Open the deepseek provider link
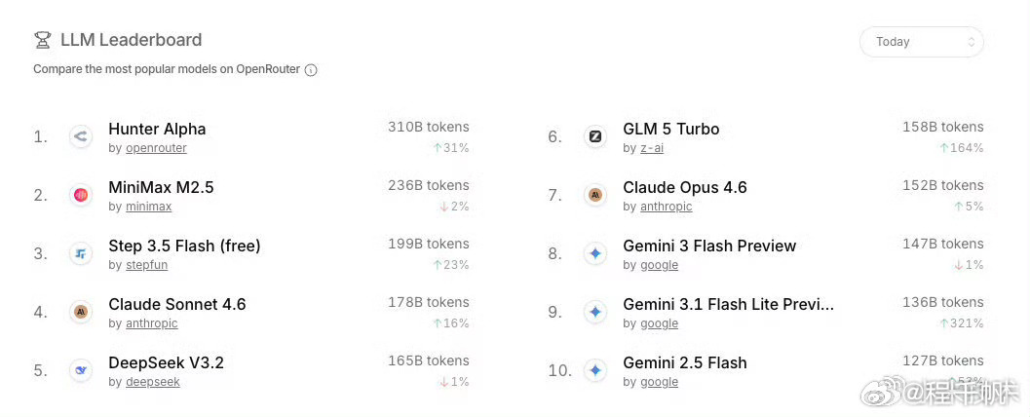Screen dimensions: 1030x417 click(x=152, y=382)
